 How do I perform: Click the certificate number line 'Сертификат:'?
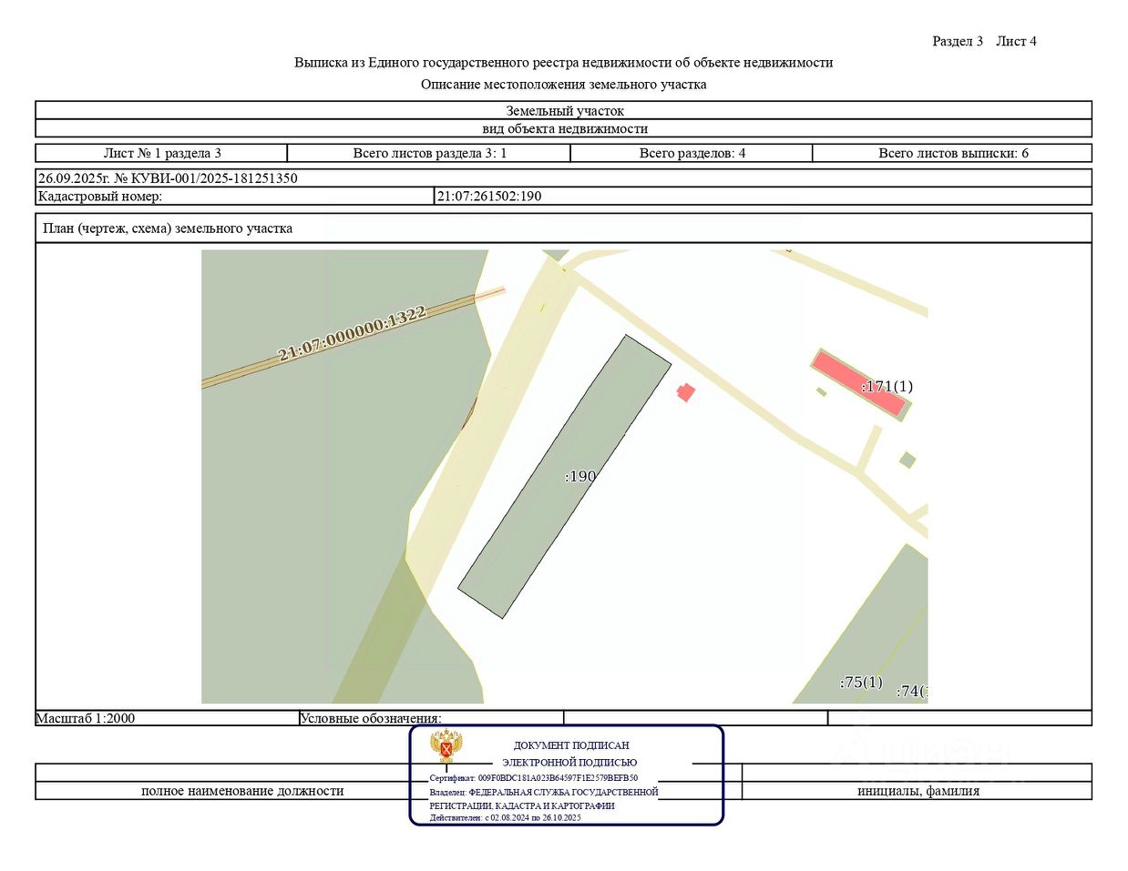(x=534, y=778)
